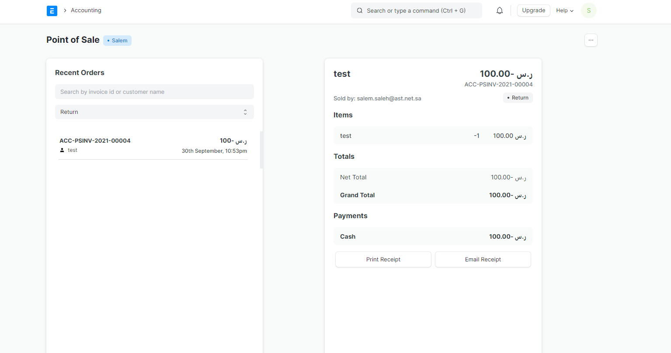Screen dimensions: 671x353
Task: Click the notification bell
Action: (x=499, y=10)
